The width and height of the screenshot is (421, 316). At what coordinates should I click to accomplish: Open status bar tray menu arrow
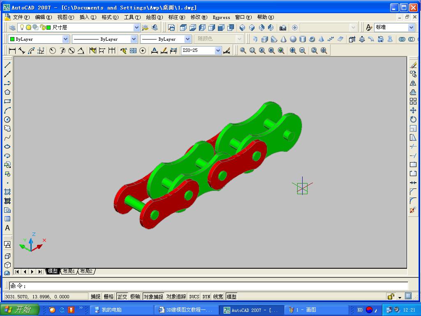click(400, 297)
